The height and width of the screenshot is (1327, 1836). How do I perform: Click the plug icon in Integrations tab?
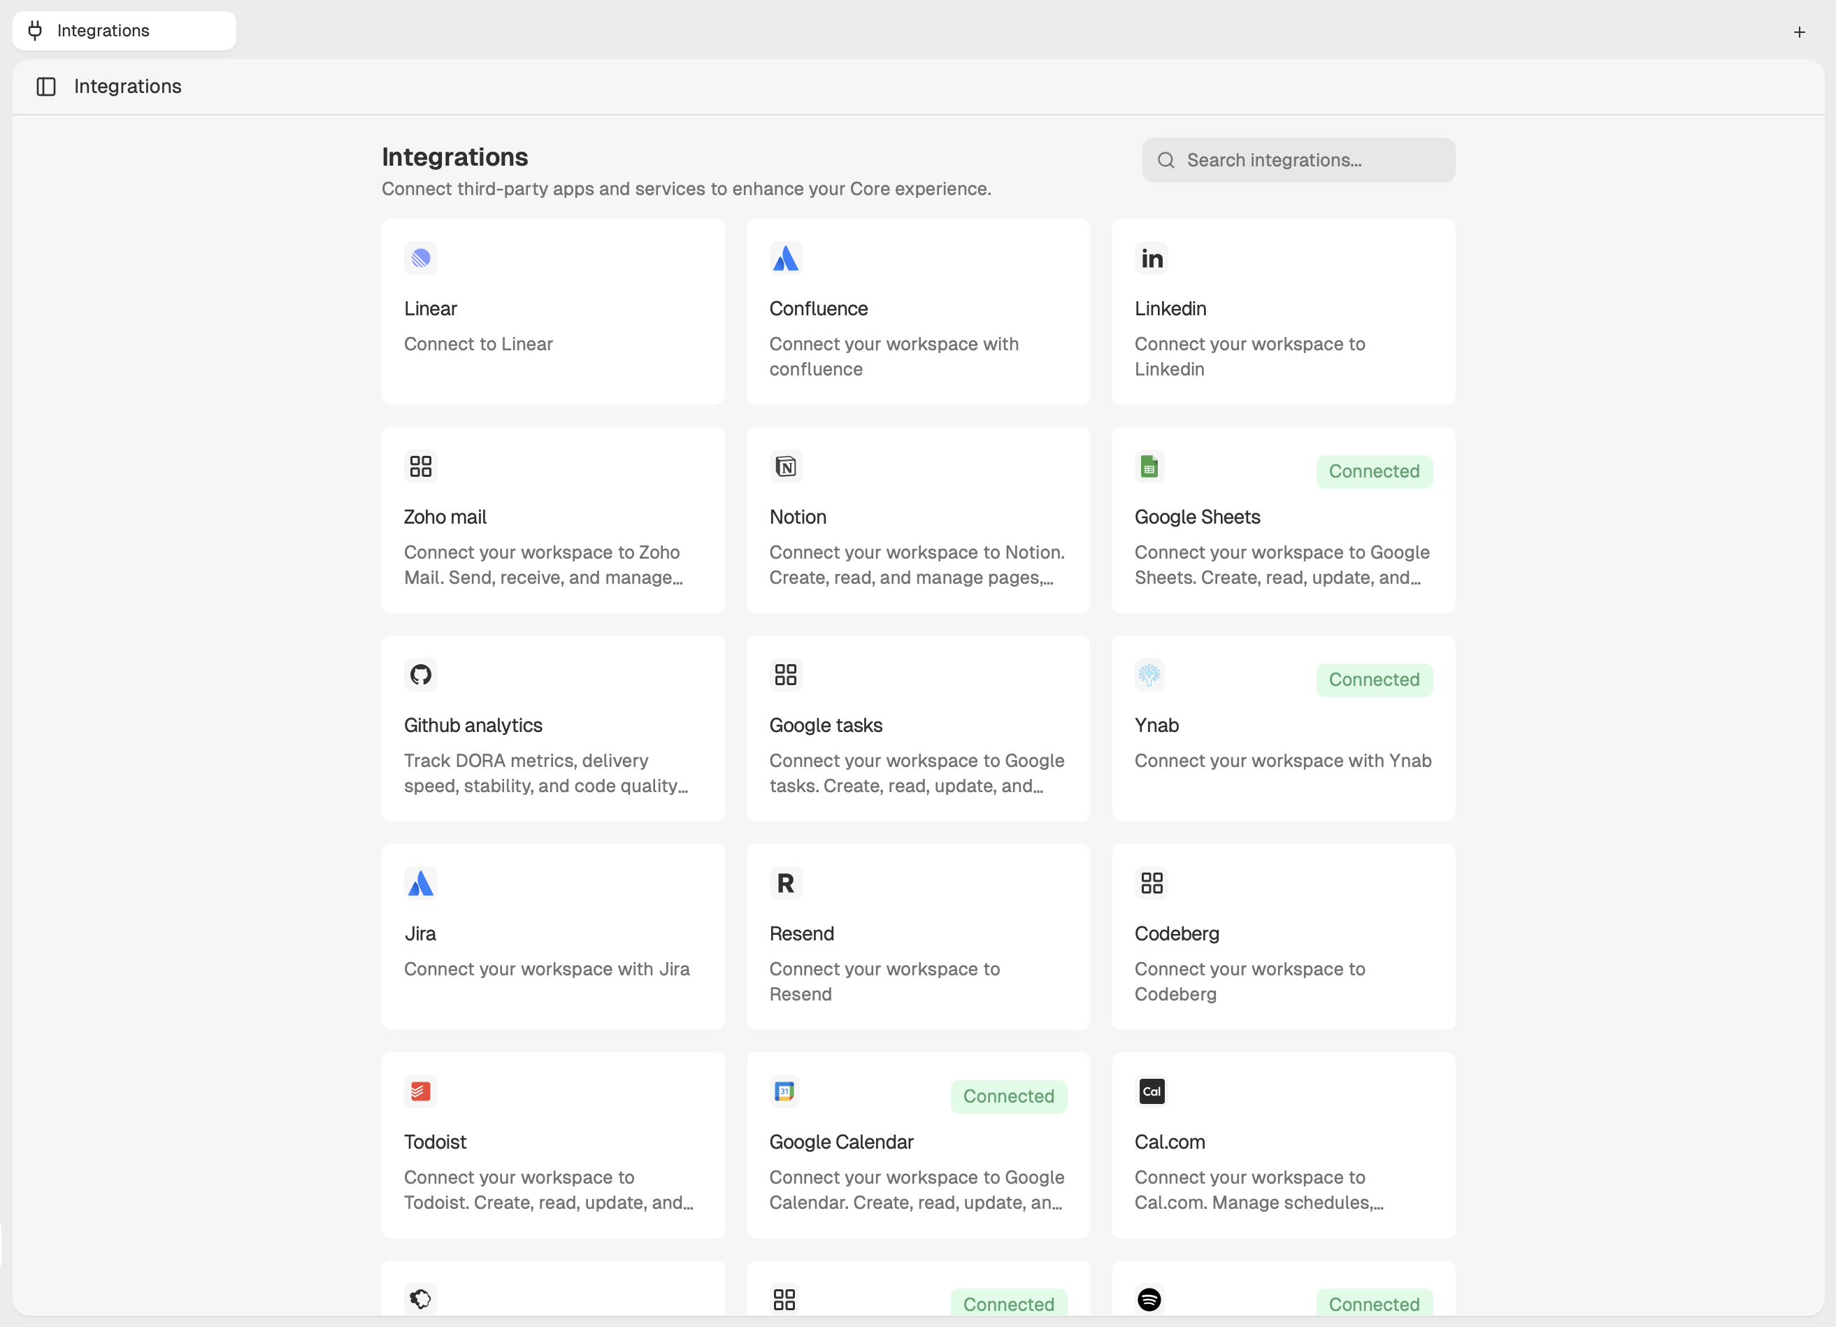tap(35, 31)
